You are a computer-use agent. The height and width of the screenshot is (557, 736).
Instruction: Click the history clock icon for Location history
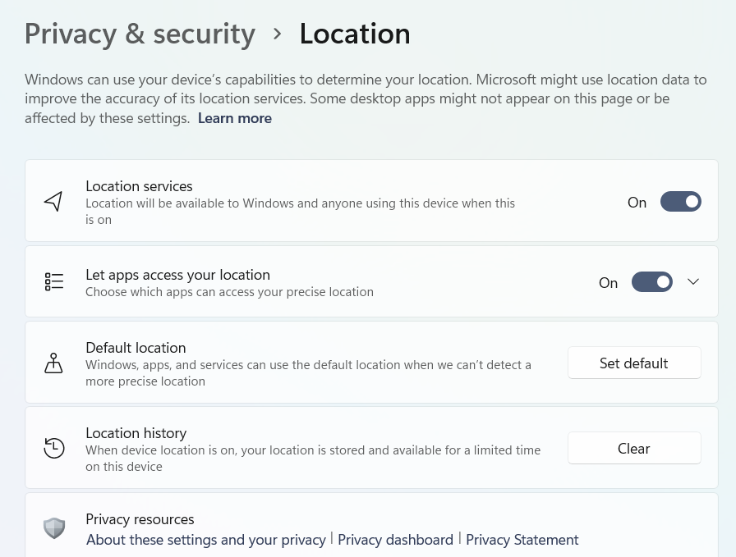[53, 449]
